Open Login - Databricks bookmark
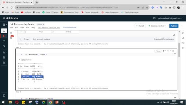Viewport: 186px width, 105px height. coord(110,12)
